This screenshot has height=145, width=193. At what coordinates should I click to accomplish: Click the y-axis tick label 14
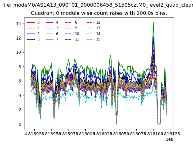[18, 24]
